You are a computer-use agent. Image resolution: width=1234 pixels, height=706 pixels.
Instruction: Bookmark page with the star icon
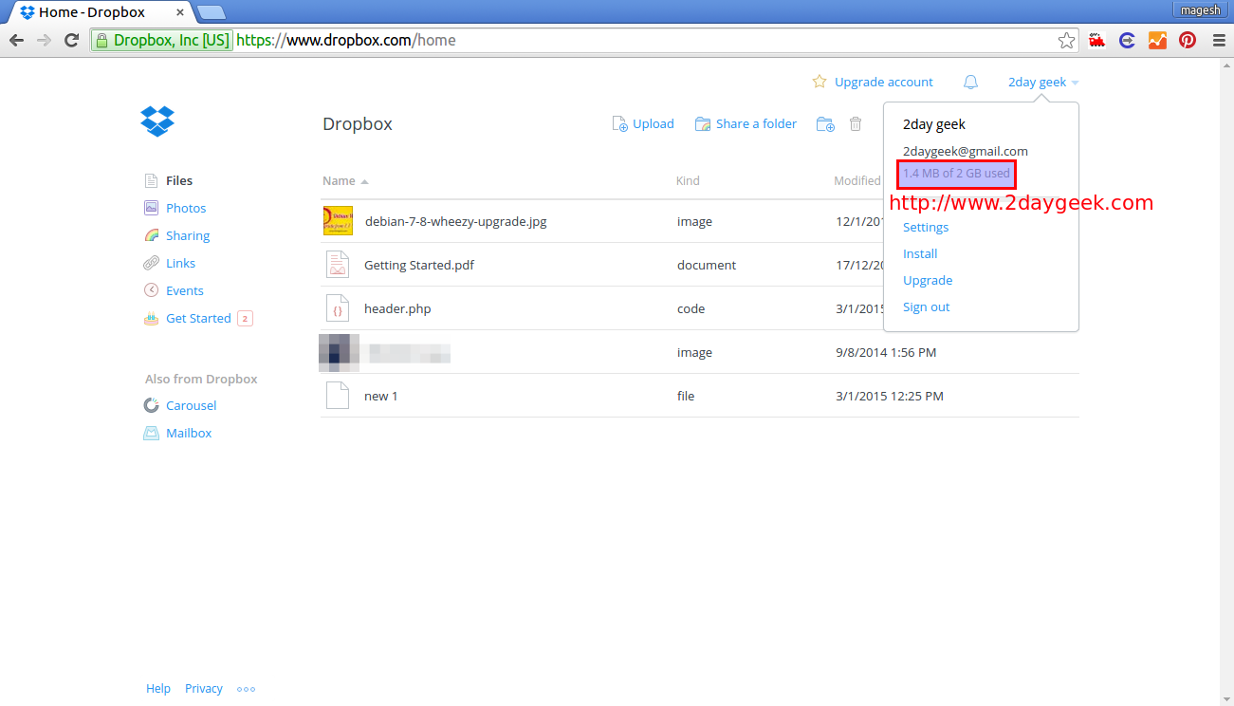1067,40
